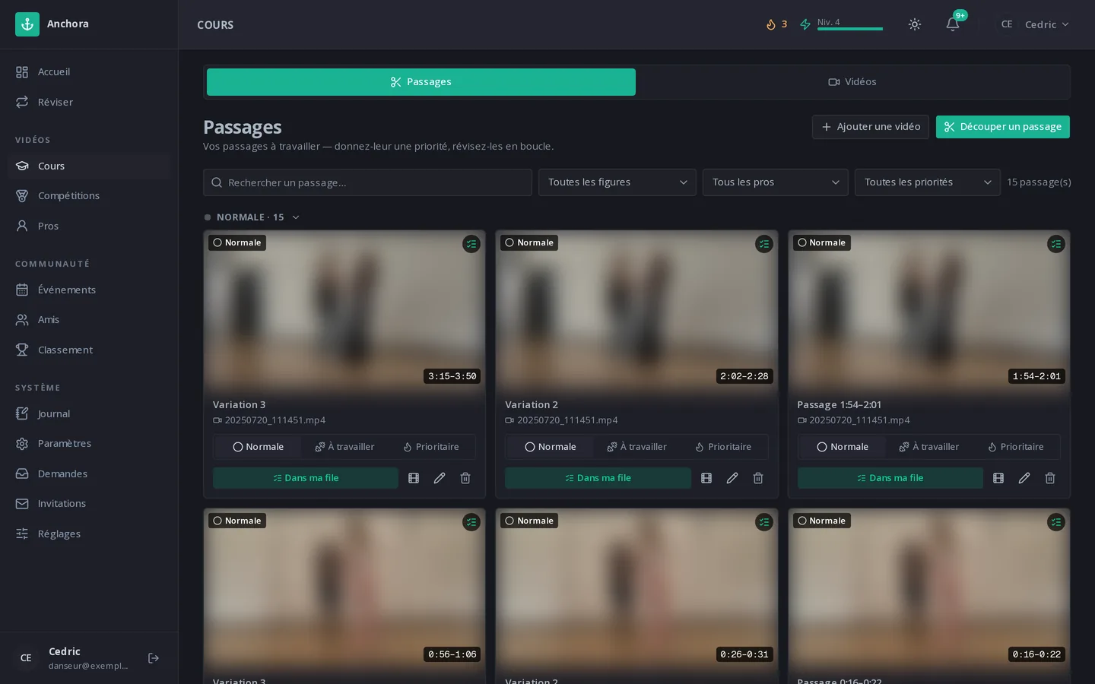This screenshot has height=684, width=1095.
Task: Toggle the light theme sun icon
Action: 915,24
